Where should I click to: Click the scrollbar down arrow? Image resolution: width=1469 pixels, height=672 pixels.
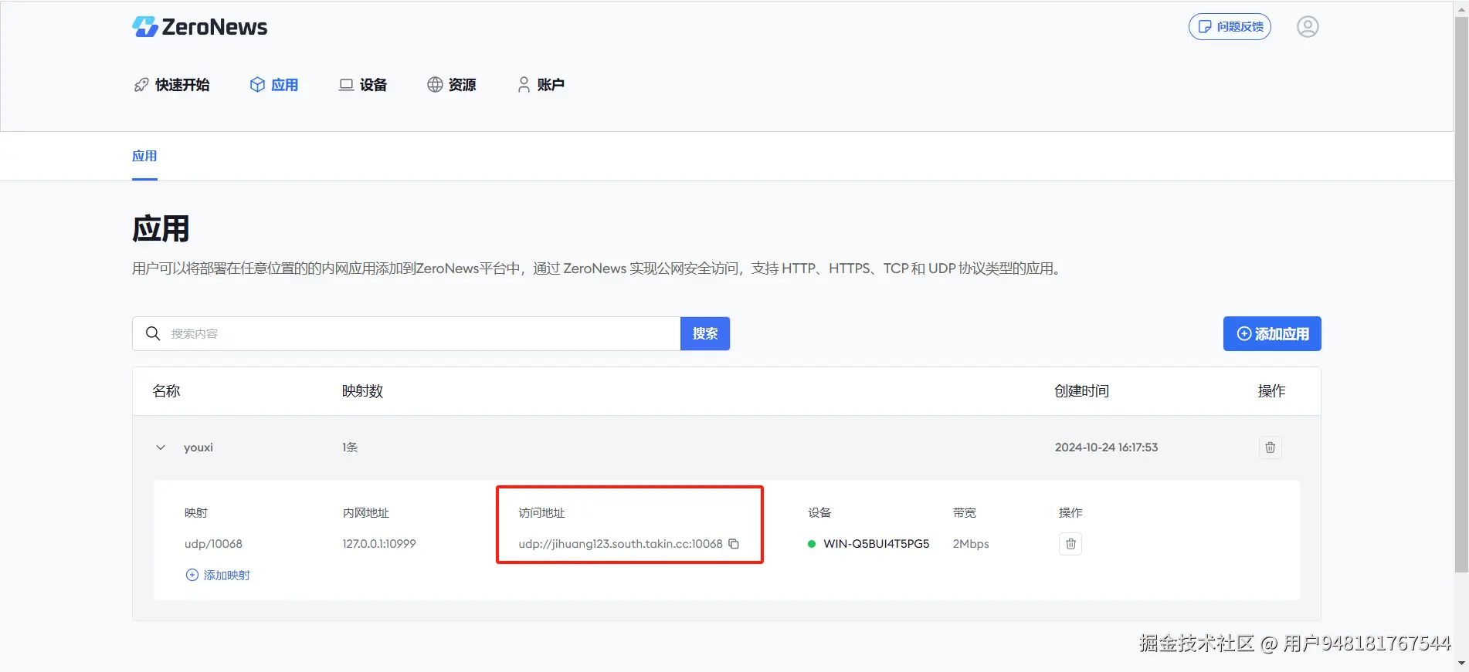1461,664
